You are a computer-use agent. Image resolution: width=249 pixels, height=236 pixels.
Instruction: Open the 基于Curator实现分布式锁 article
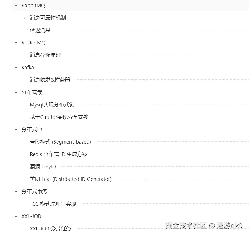(x=59, y=117)
